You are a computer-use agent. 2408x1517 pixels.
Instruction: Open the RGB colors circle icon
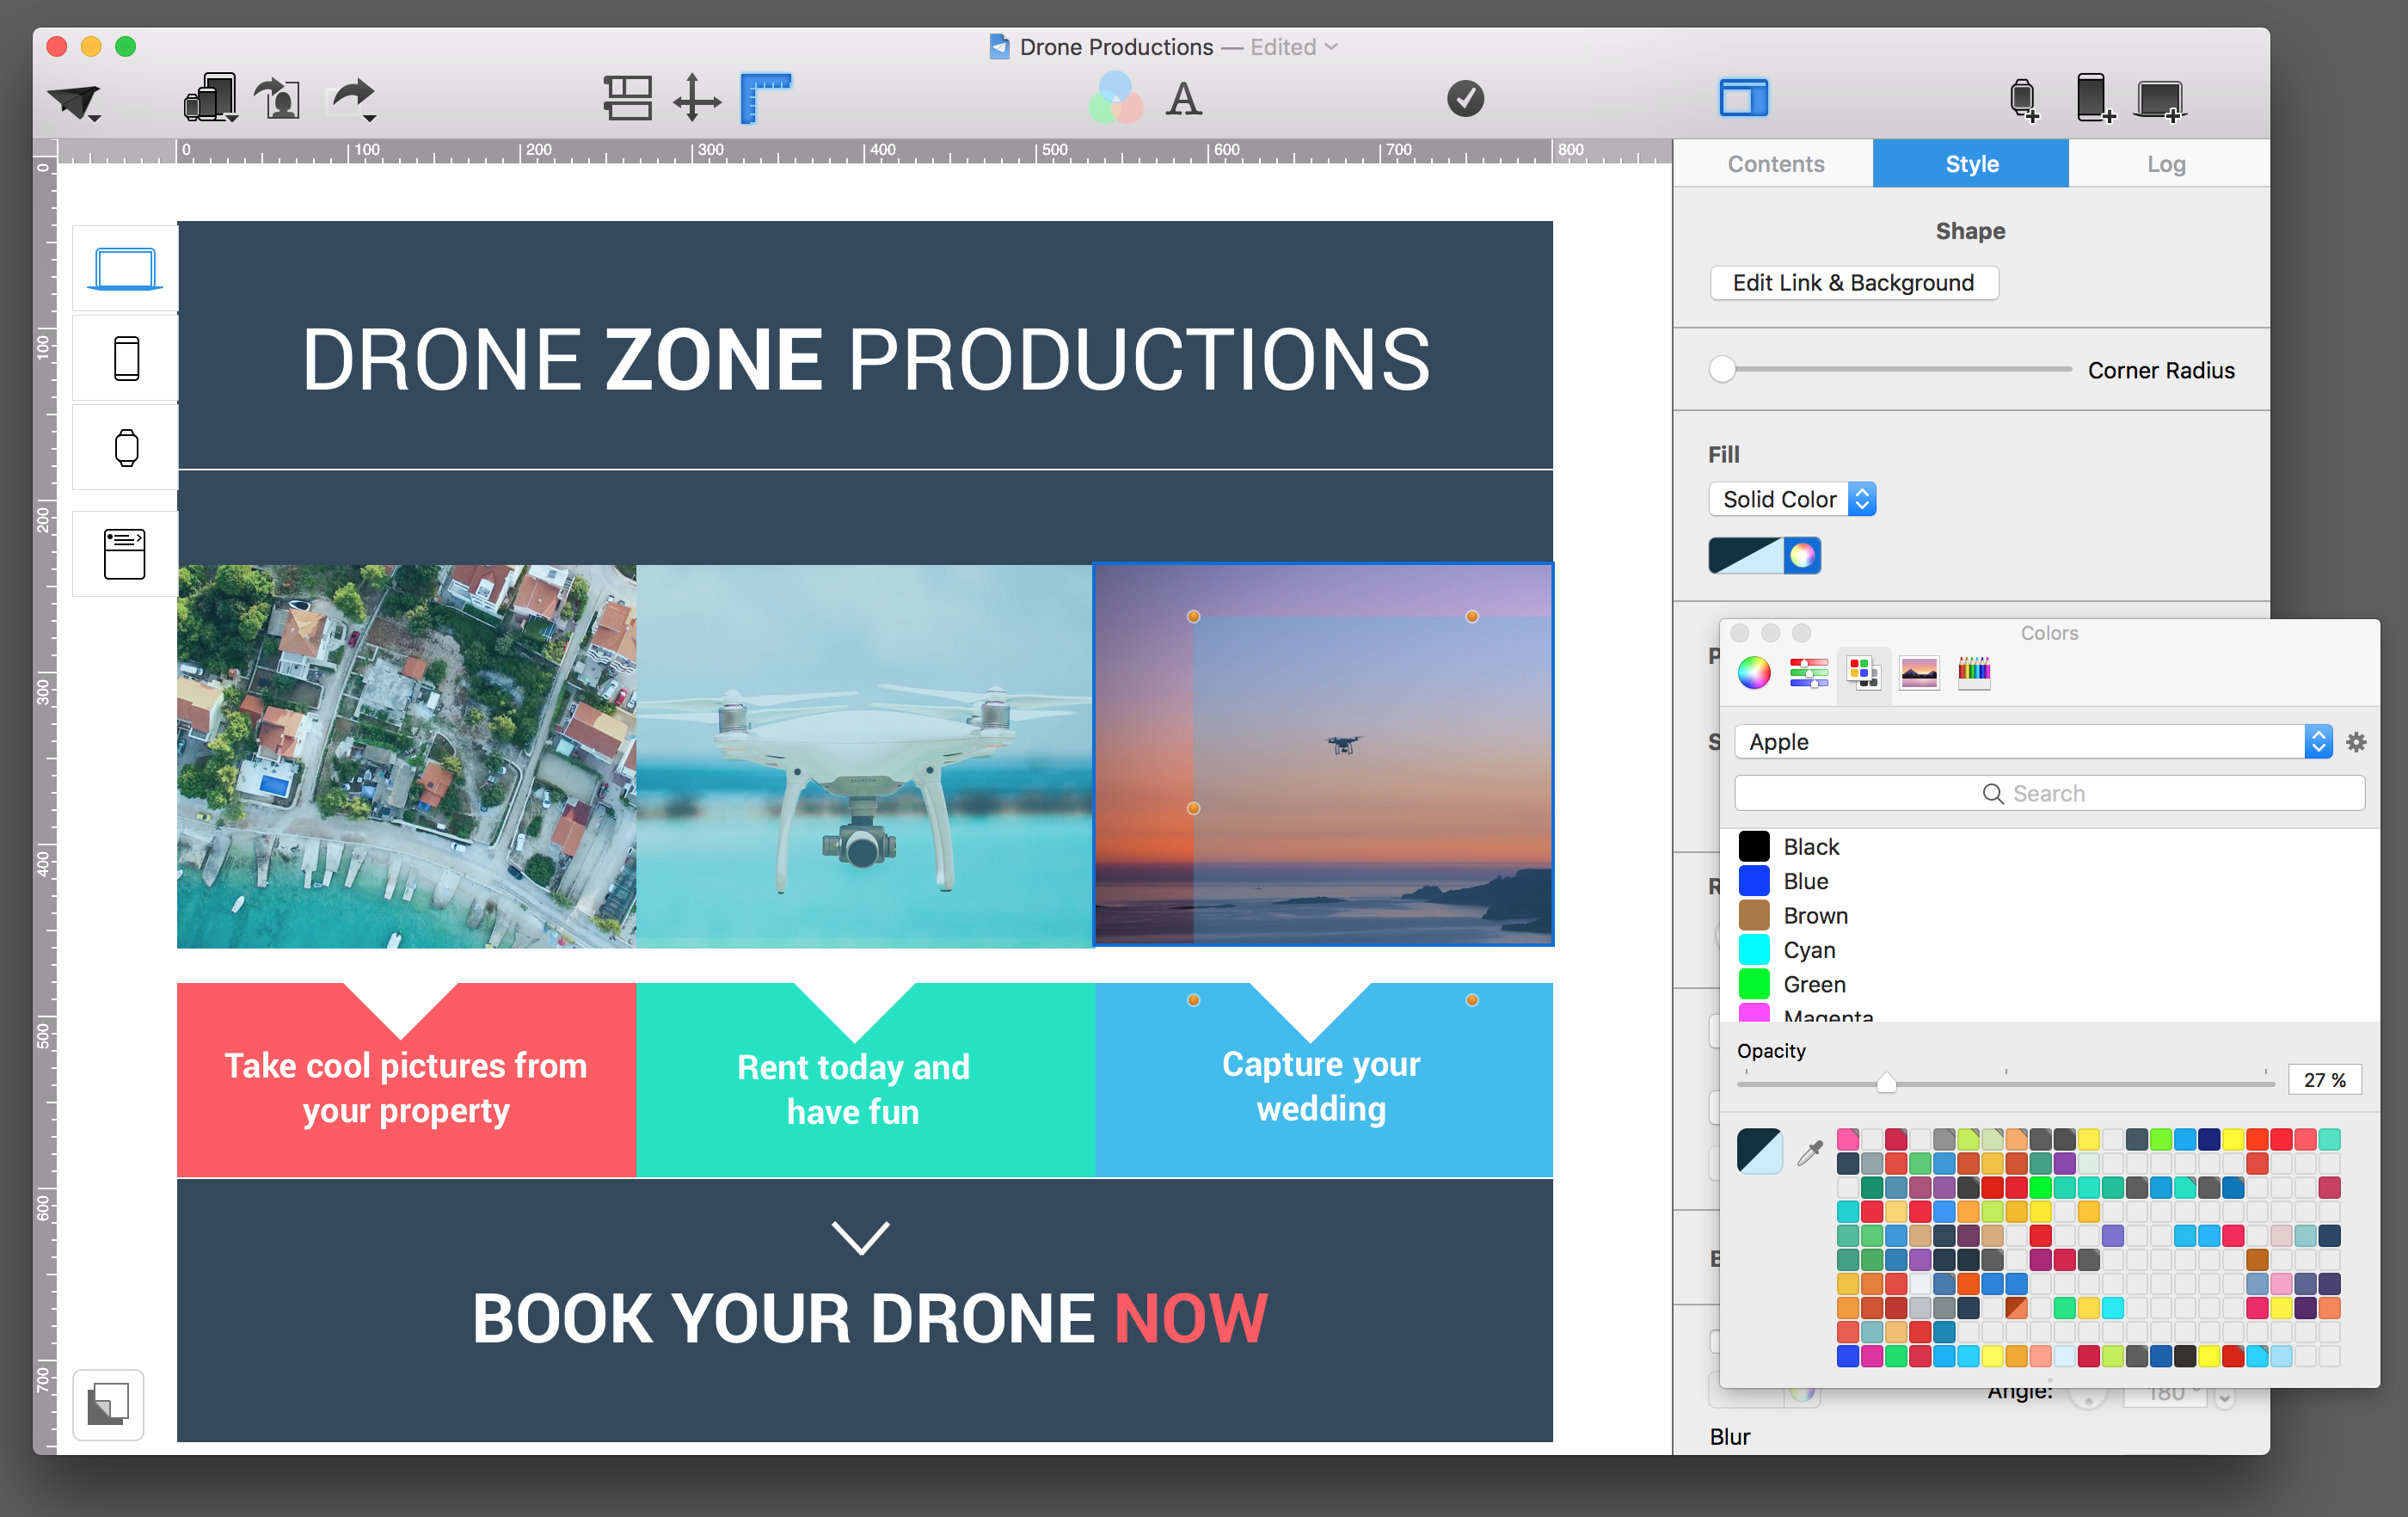coord(1115,98)
